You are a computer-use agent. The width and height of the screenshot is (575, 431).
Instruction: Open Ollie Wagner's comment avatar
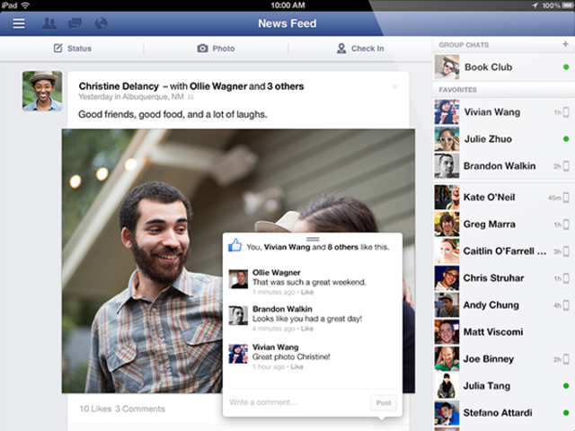click(x=238, y=279)
